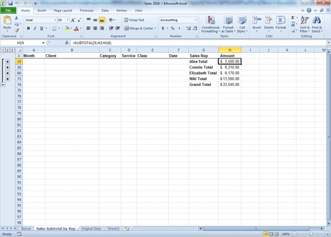
Task: Toggle Bold formatting
Action: (29, 28)
